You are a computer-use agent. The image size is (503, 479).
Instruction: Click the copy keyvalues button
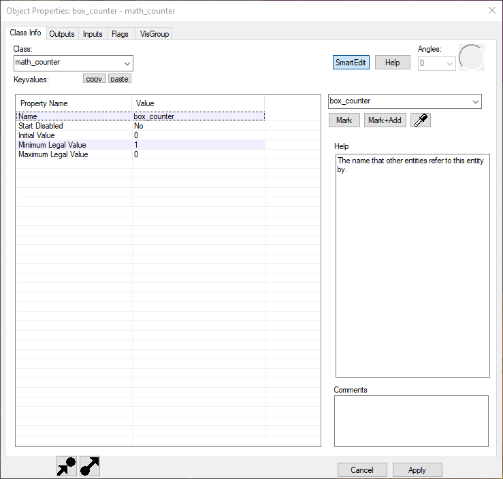tap(95, 79)
